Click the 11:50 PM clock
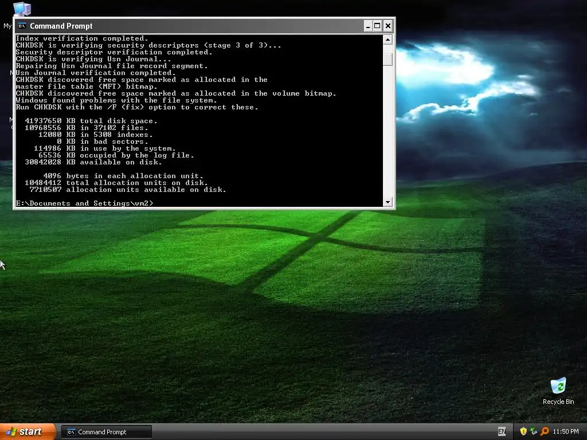 pos(566,432)
